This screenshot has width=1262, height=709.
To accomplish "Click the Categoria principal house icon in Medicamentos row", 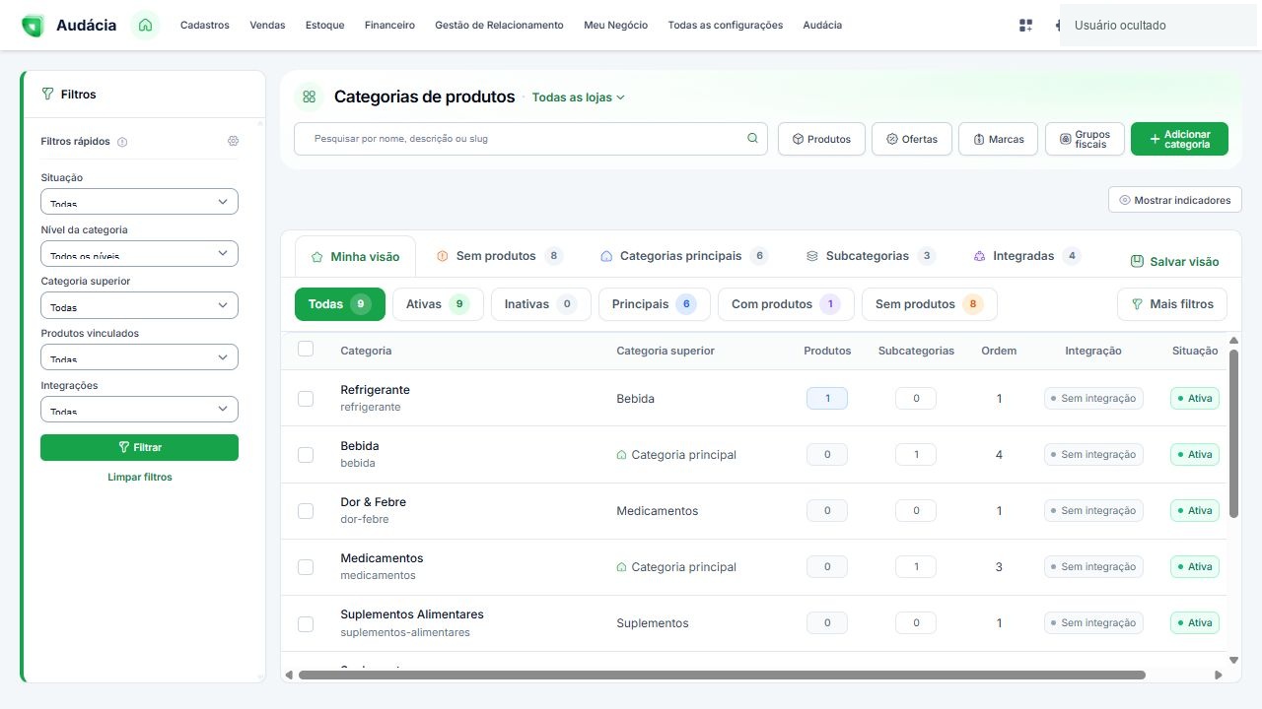I will click(x=621, y=567).
